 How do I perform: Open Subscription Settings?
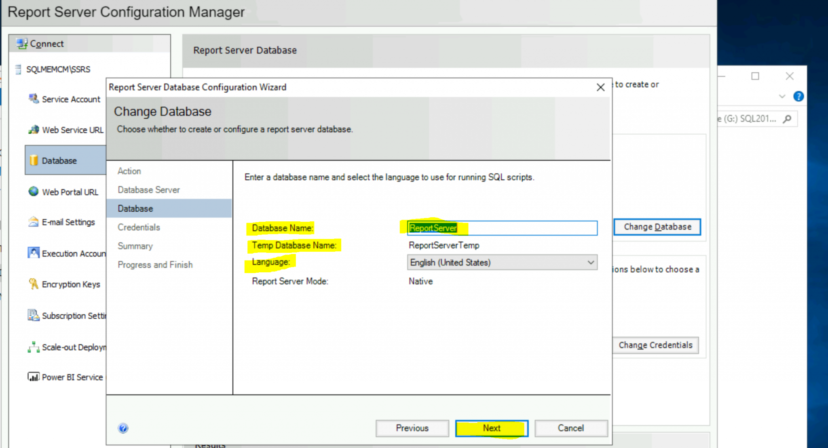click(33, 315)
